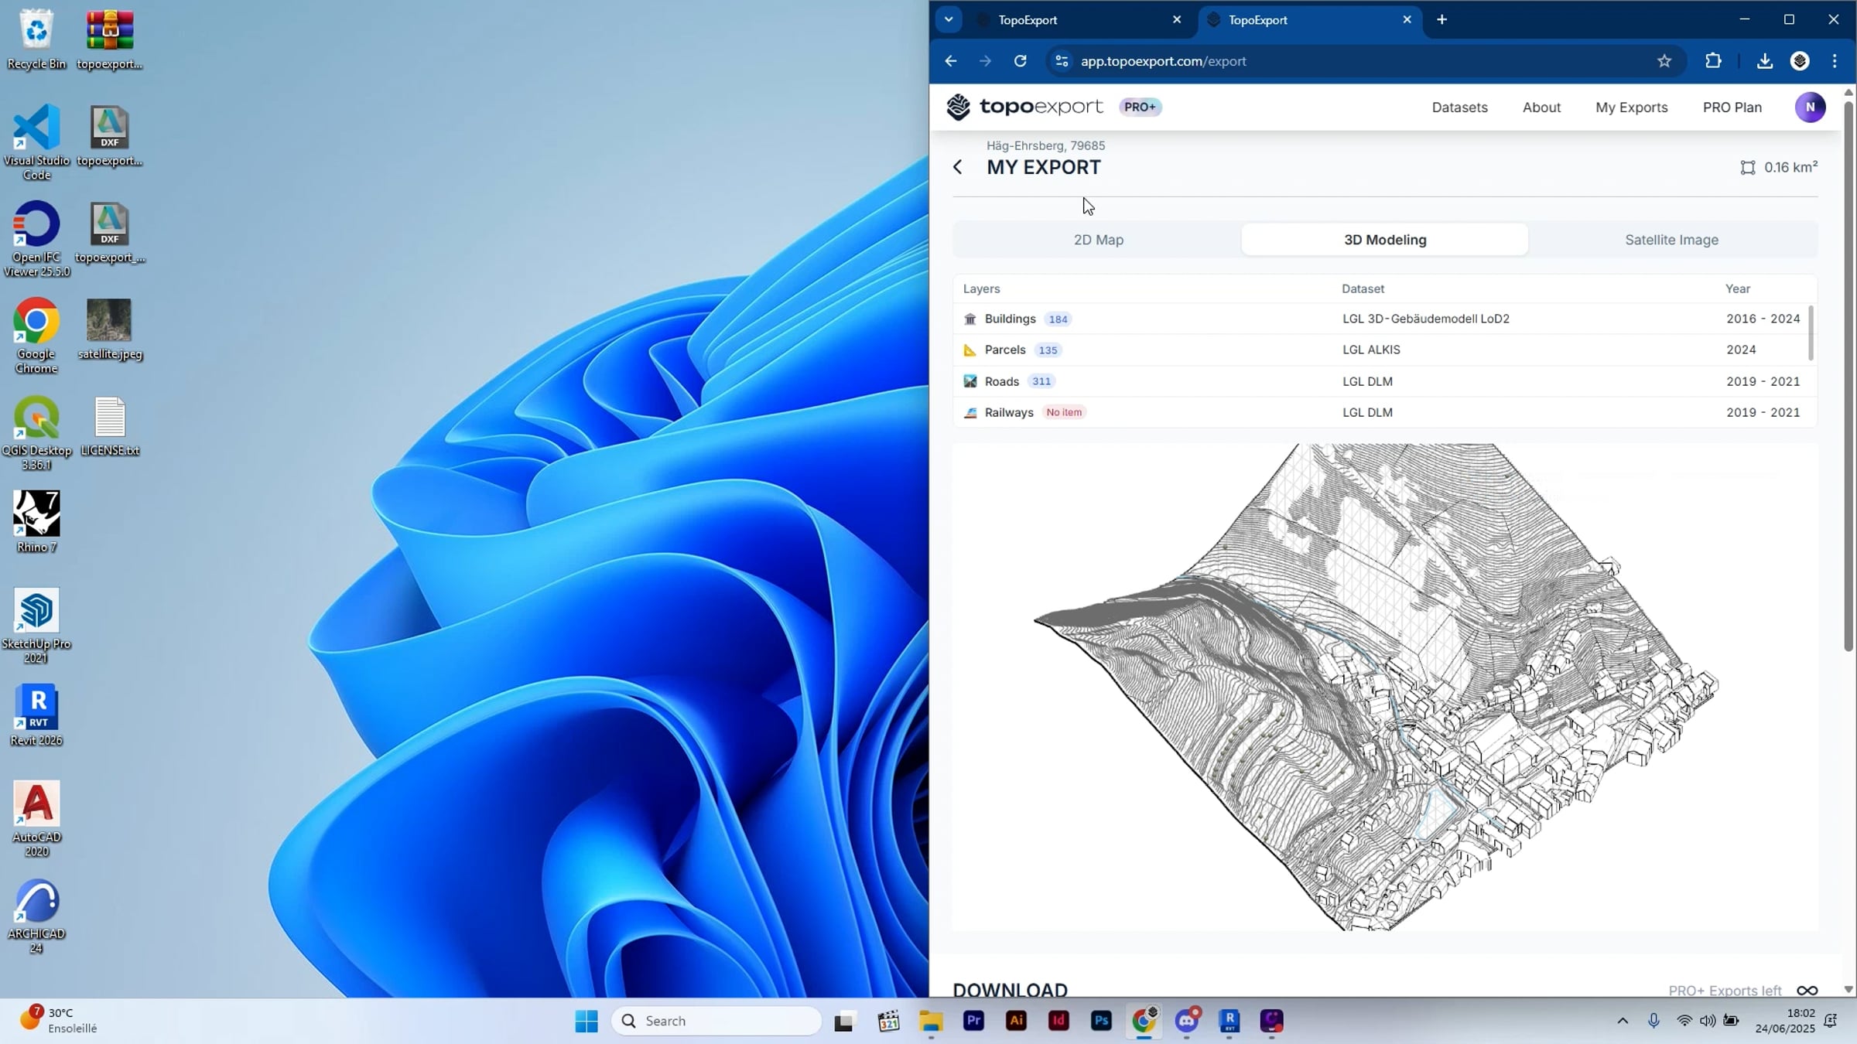Open user avatar N menu

point(1811,107)
